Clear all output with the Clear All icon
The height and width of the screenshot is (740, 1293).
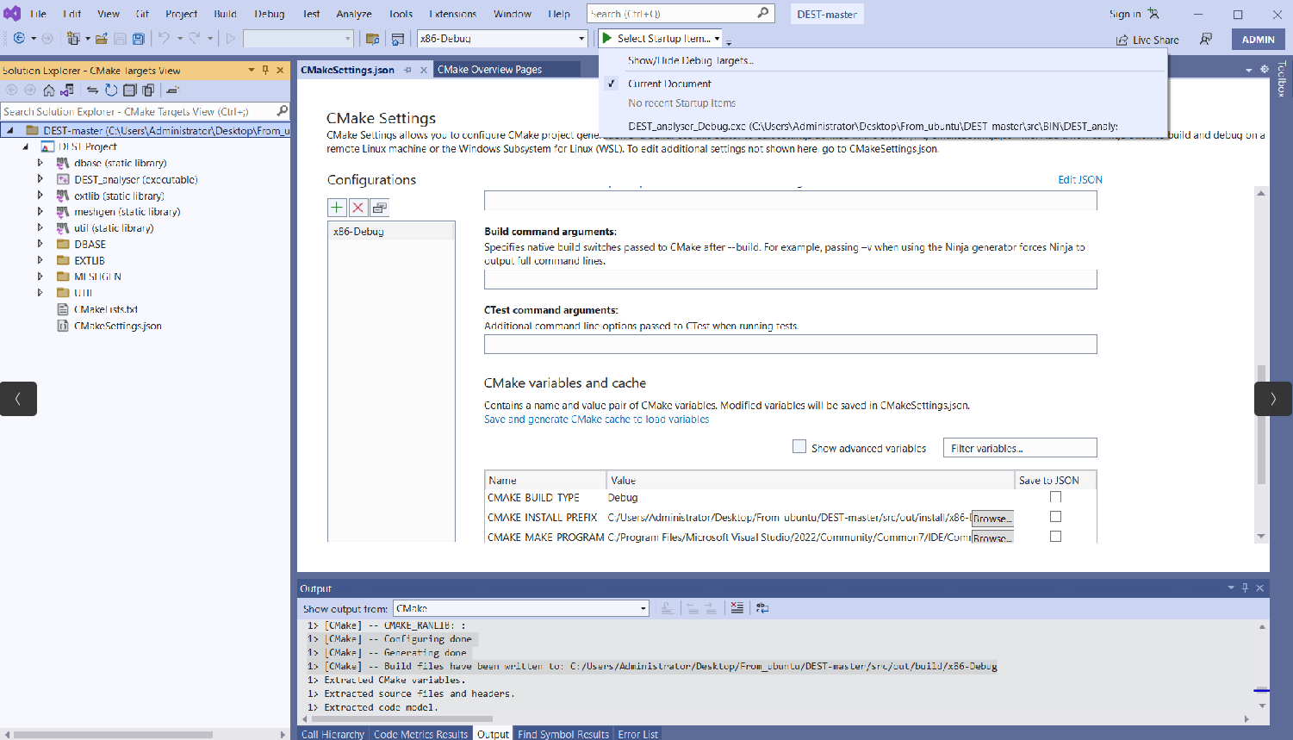[737, 608]
